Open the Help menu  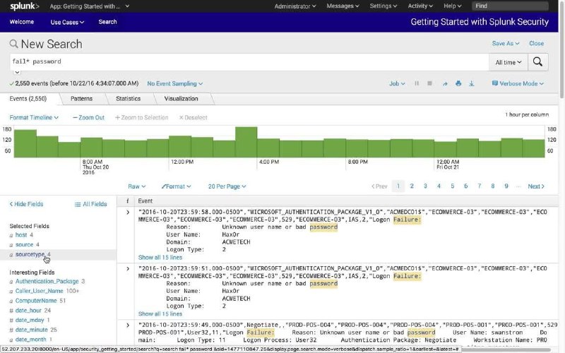pos(453,6)
